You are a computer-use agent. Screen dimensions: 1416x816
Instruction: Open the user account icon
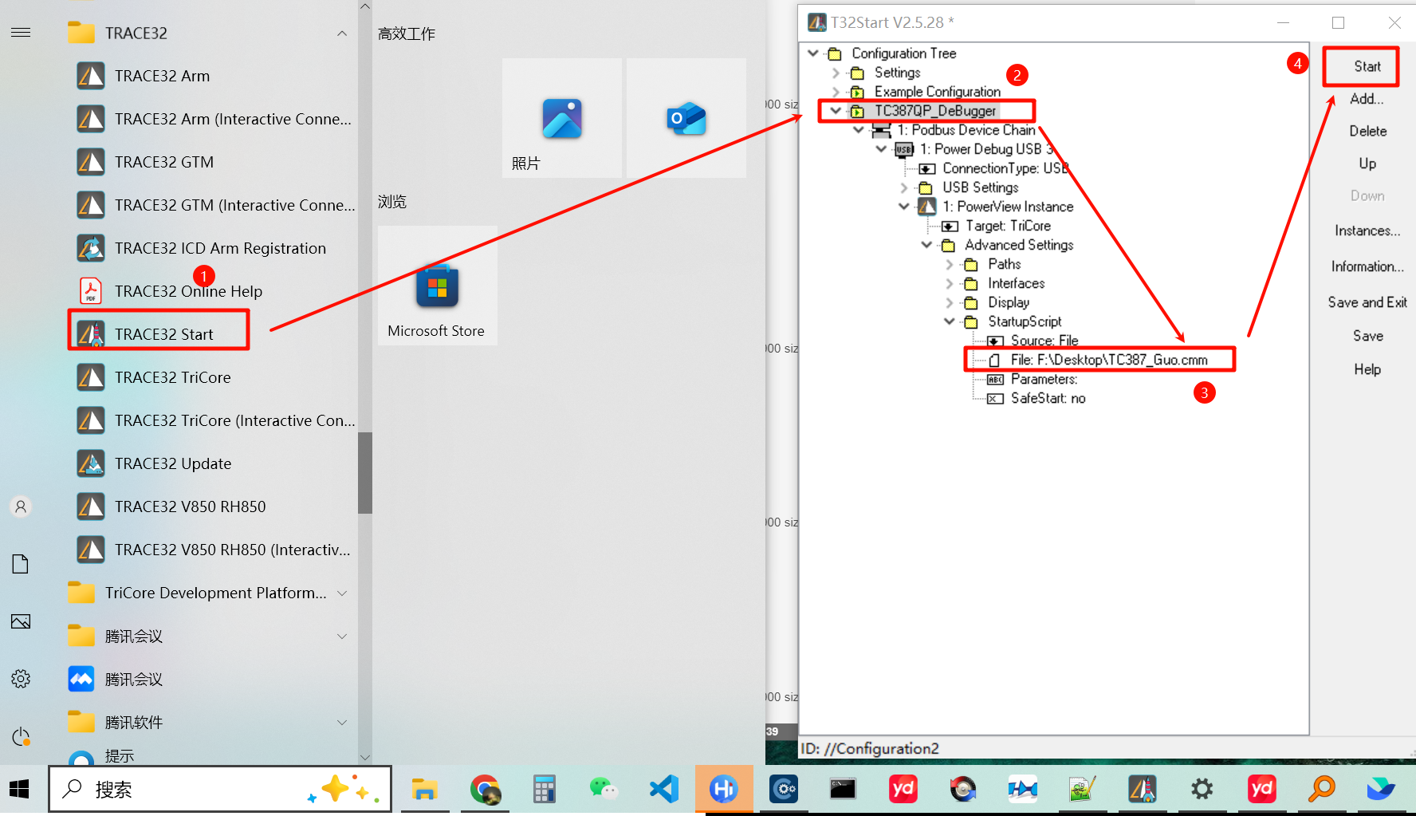point(21,507)
